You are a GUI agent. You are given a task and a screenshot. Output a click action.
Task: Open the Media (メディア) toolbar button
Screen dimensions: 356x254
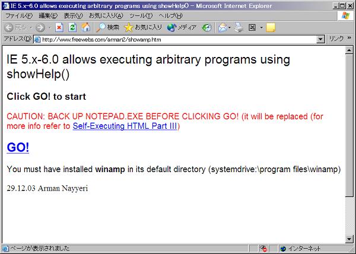[x=182, y=28]
